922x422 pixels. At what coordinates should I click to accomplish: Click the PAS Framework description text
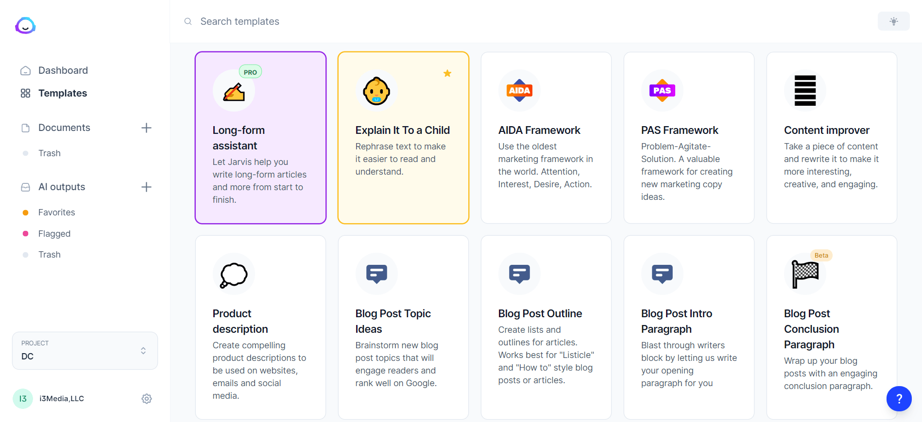click(x=687, y=172)
